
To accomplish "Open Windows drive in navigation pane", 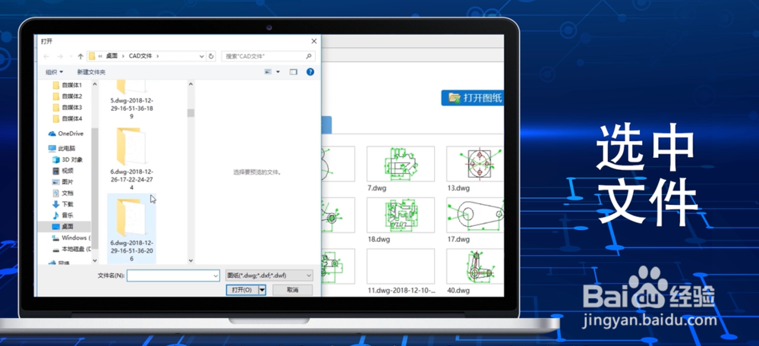I will 71,237.
